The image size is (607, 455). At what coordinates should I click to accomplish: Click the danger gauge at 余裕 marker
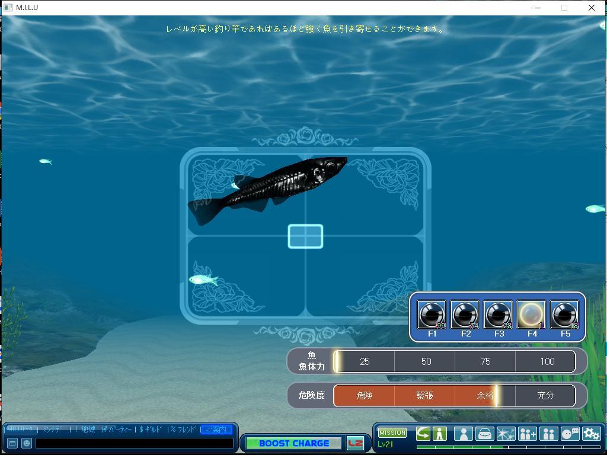click(485, 396)
